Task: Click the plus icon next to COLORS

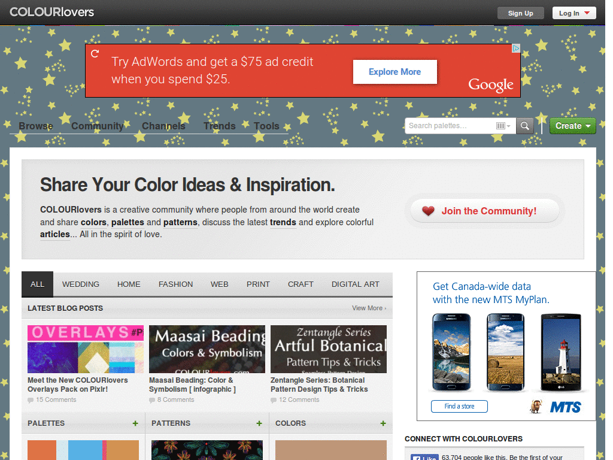Action: pos(383,423)
